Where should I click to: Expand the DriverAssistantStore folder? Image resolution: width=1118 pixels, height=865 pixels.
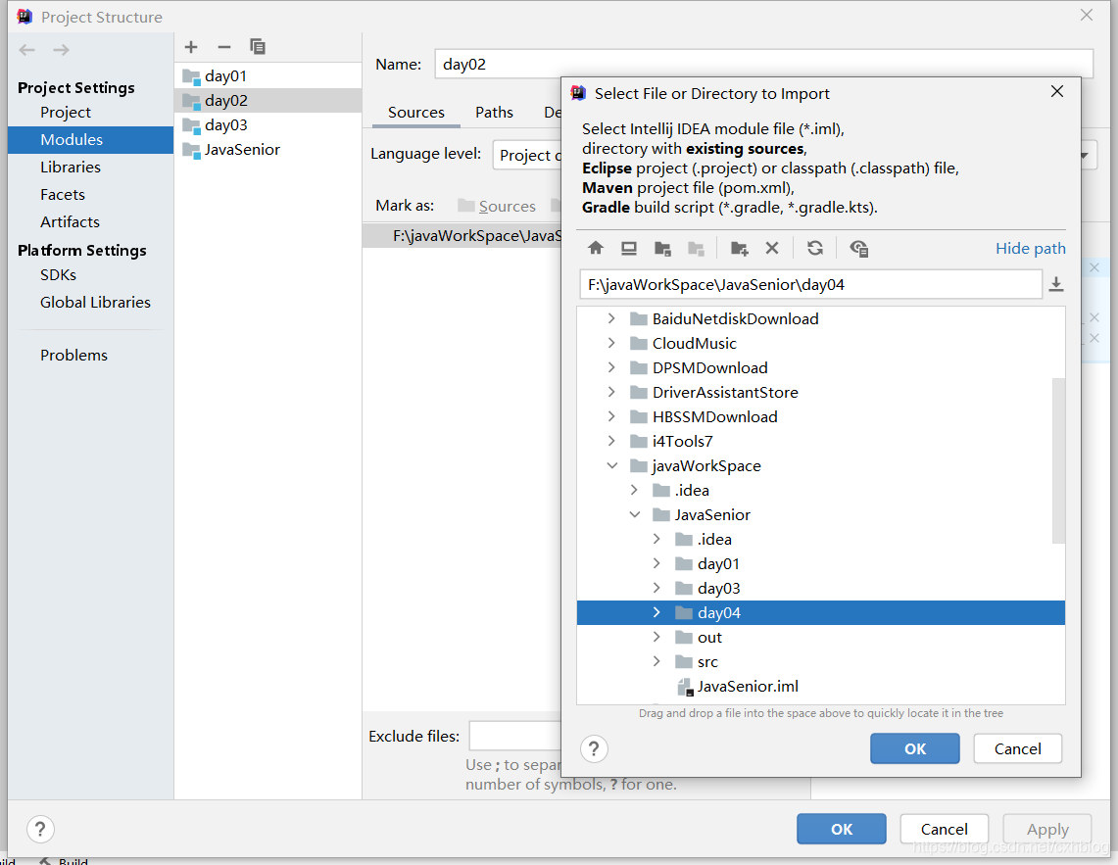(611, 392)
